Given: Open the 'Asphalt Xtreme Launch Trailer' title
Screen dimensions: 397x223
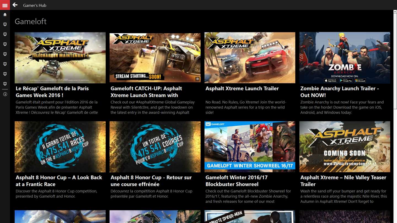Looking at the screenshot, I should (x=242, y=88).
